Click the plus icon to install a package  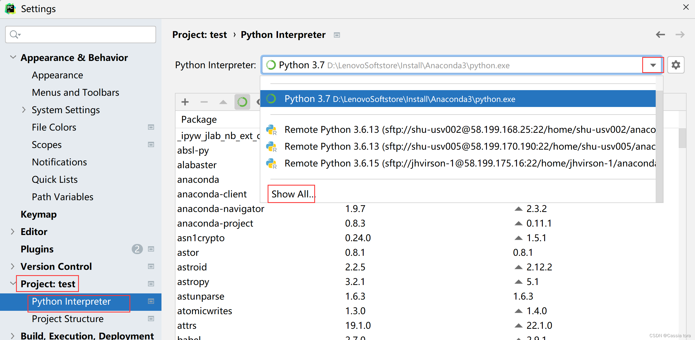coord(185,102)
